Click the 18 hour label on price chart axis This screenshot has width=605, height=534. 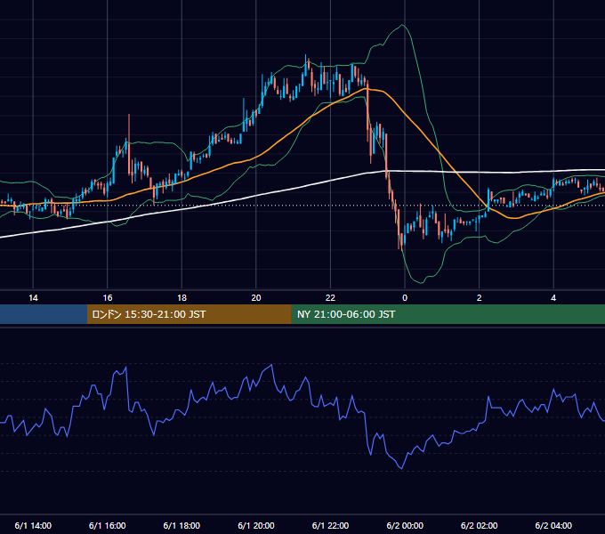point(181,298)
